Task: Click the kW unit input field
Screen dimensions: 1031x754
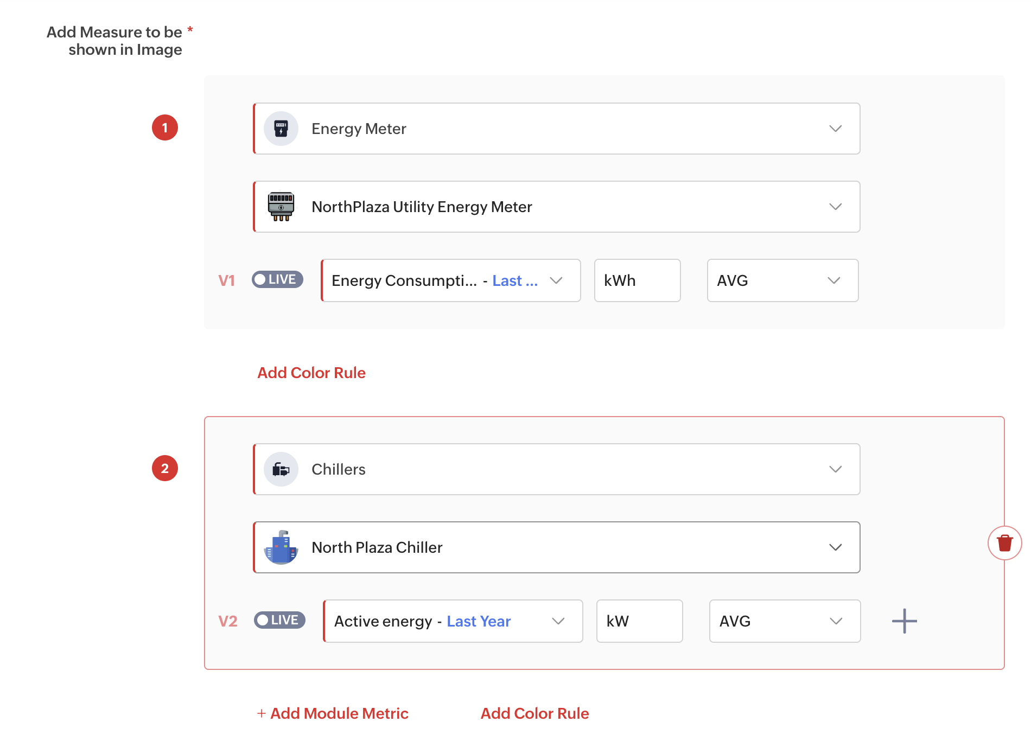Action: [x=639, y=621]
